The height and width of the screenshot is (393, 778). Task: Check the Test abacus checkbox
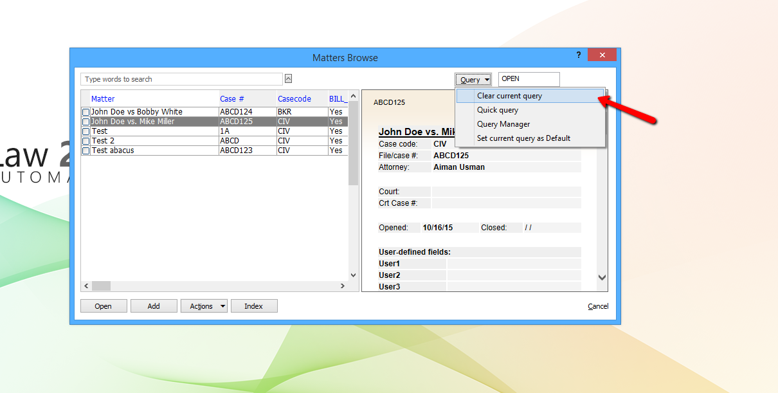click(86, 150)
